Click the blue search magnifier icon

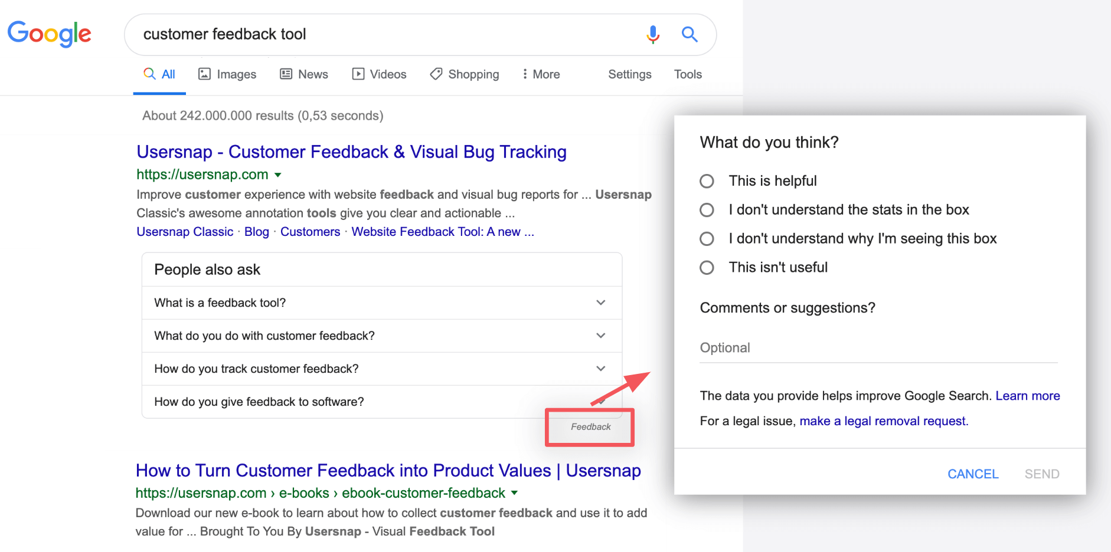pyautogui.click(x=690, y=34)
